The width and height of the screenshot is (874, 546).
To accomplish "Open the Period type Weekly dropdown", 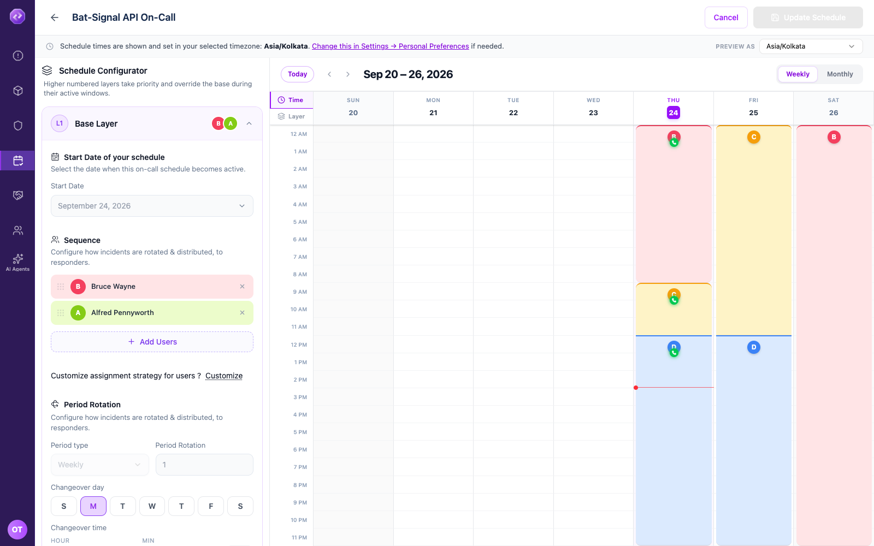I will 100,465.
